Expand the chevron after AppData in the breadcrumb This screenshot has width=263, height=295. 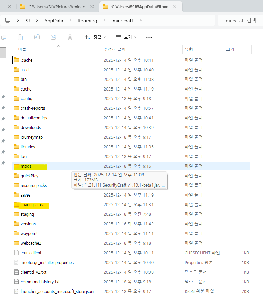70,20
